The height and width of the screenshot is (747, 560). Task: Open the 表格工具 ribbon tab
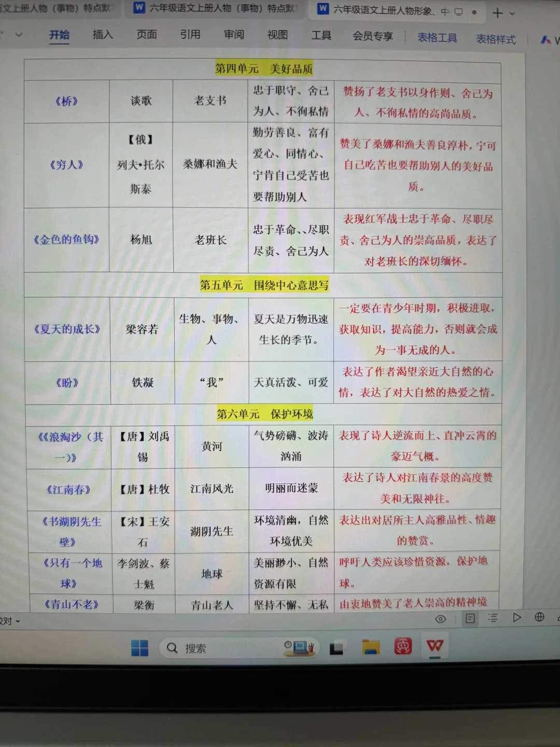click(x=437, y=37)
